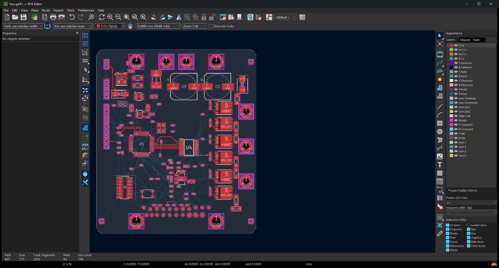Click the Print icon in the toolbar
This screenshot has height=268, width=499.
coord(53,17)
